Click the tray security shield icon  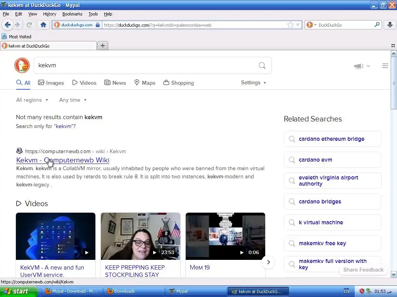pyautogui.click(x=362, y=291)
